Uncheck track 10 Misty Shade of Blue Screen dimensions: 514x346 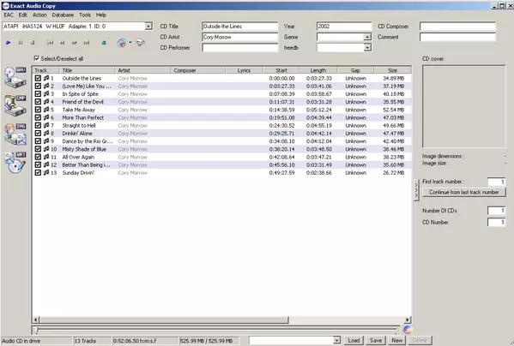[38, 149]
